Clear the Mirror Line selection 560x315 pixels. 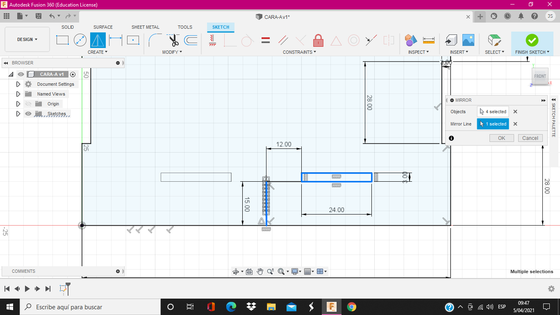click(x=515, y=124)
